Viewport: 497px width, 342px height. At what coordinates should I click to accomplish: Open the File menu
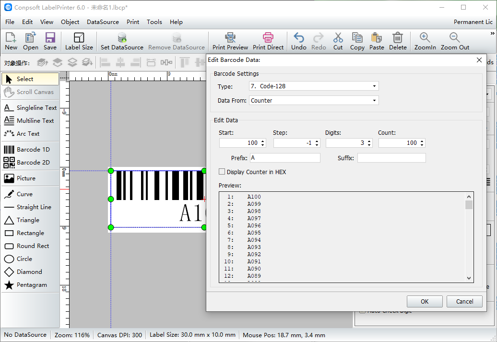tap(10, 22)
